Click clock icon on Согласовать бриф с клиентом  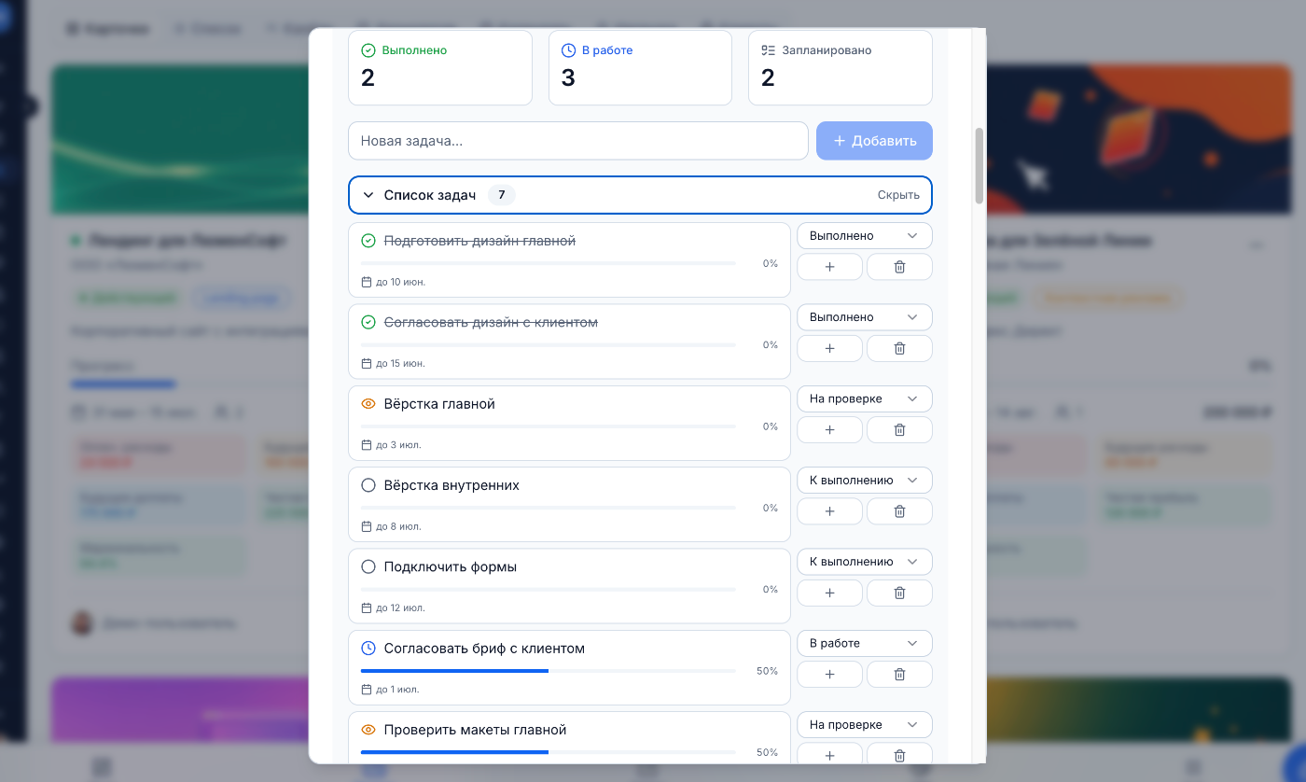368,648
